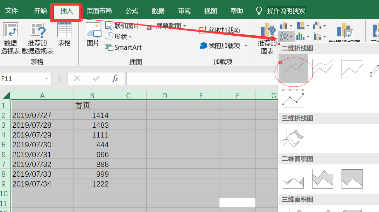Click 获取加载项 to get add-ins

[220, 30]
